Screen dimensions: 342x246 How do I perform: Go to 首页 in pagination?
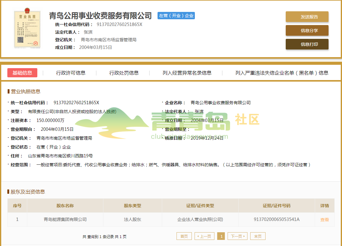[x=184, y=236]
